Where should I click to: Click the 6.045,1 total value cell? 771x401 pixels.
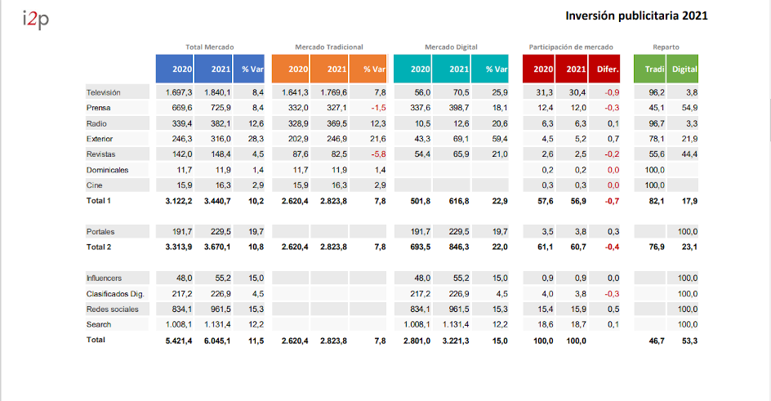pyautogui.click(x=213, y=340)
